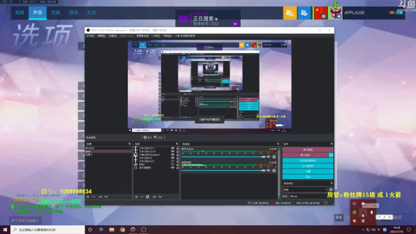Open 帮助(H) menu in OBS
This screenshot has width=416, height=234.
(x=167, y=36)
